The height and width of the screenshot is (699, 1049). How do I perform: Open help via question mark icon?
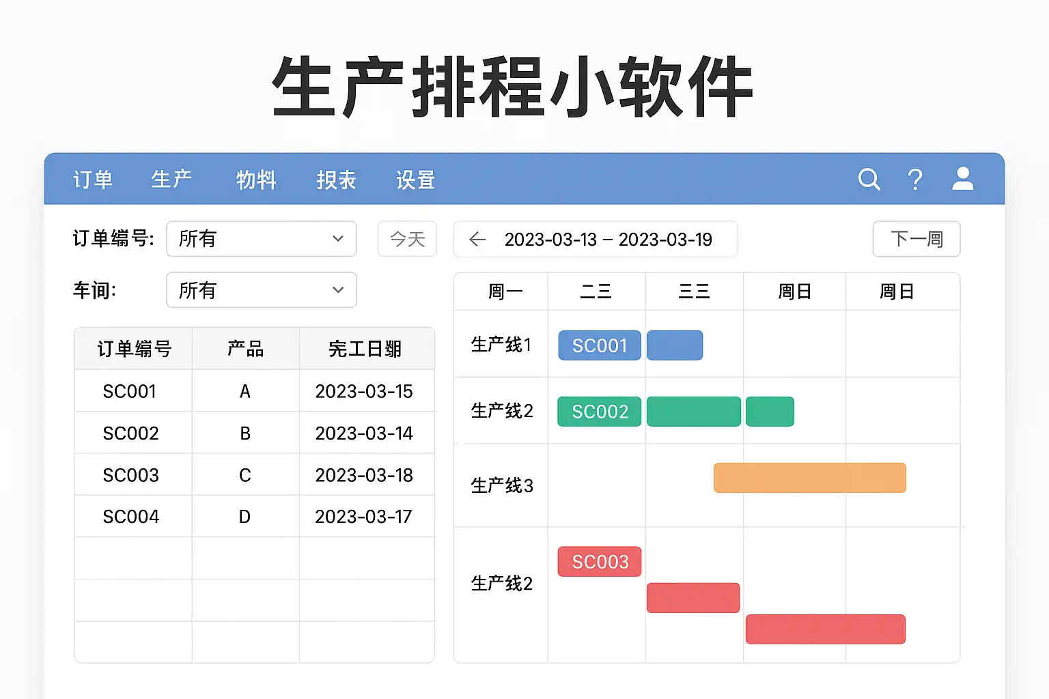(915, 180)
